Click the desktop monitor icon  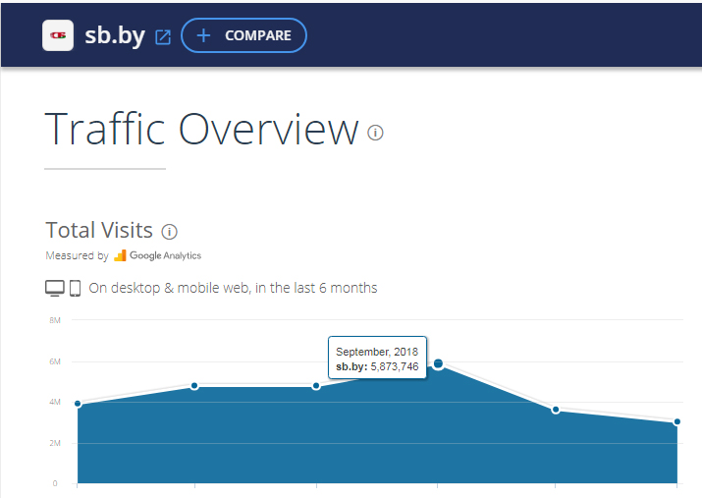coord(55,289)
